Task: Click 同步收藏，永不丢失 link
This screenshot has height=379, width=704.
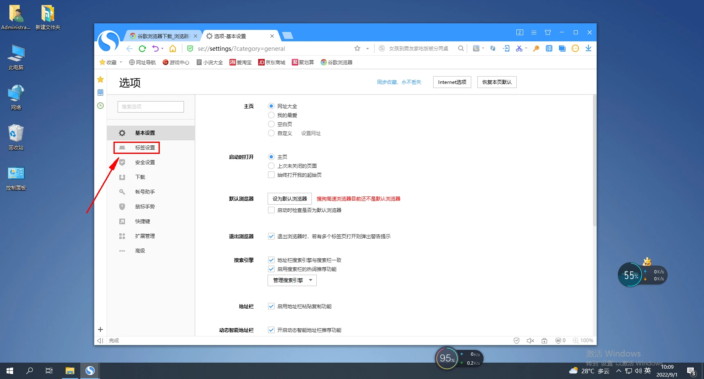Action: tap(399, 82)
